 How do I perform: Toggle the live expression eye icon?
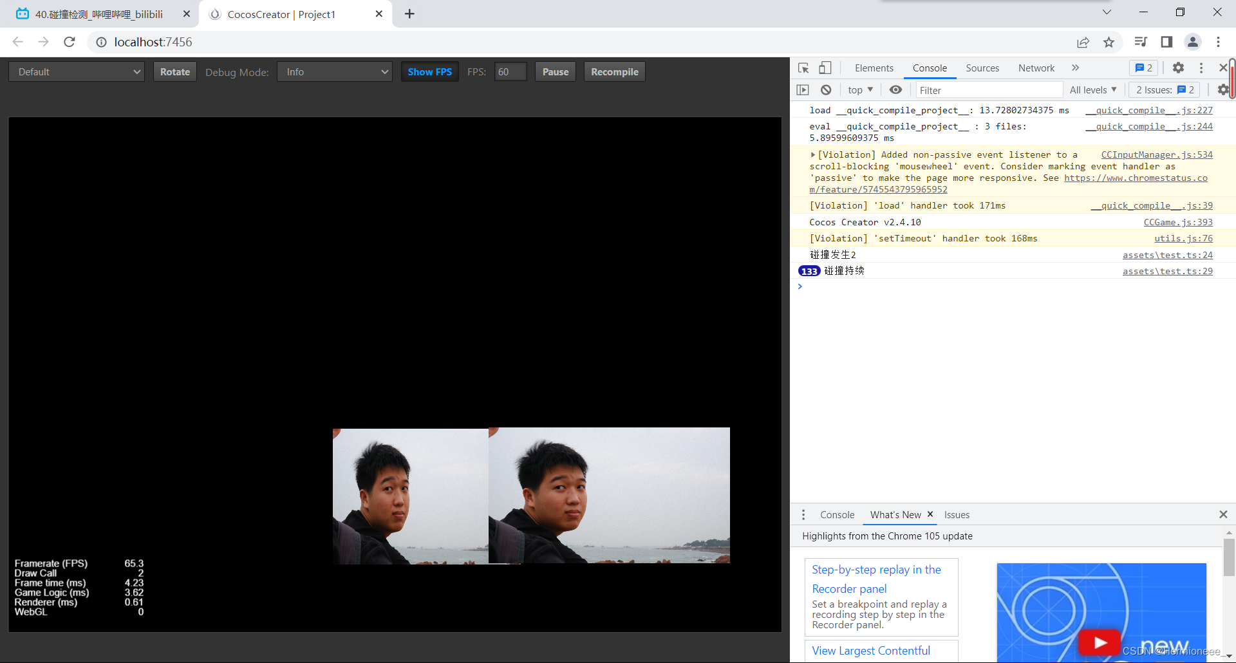point(895,90)
